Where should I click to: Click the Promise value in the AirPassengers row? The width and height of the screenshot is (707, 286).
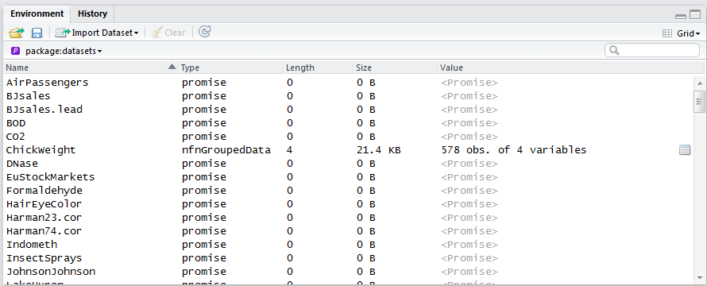tap(469, 83)
